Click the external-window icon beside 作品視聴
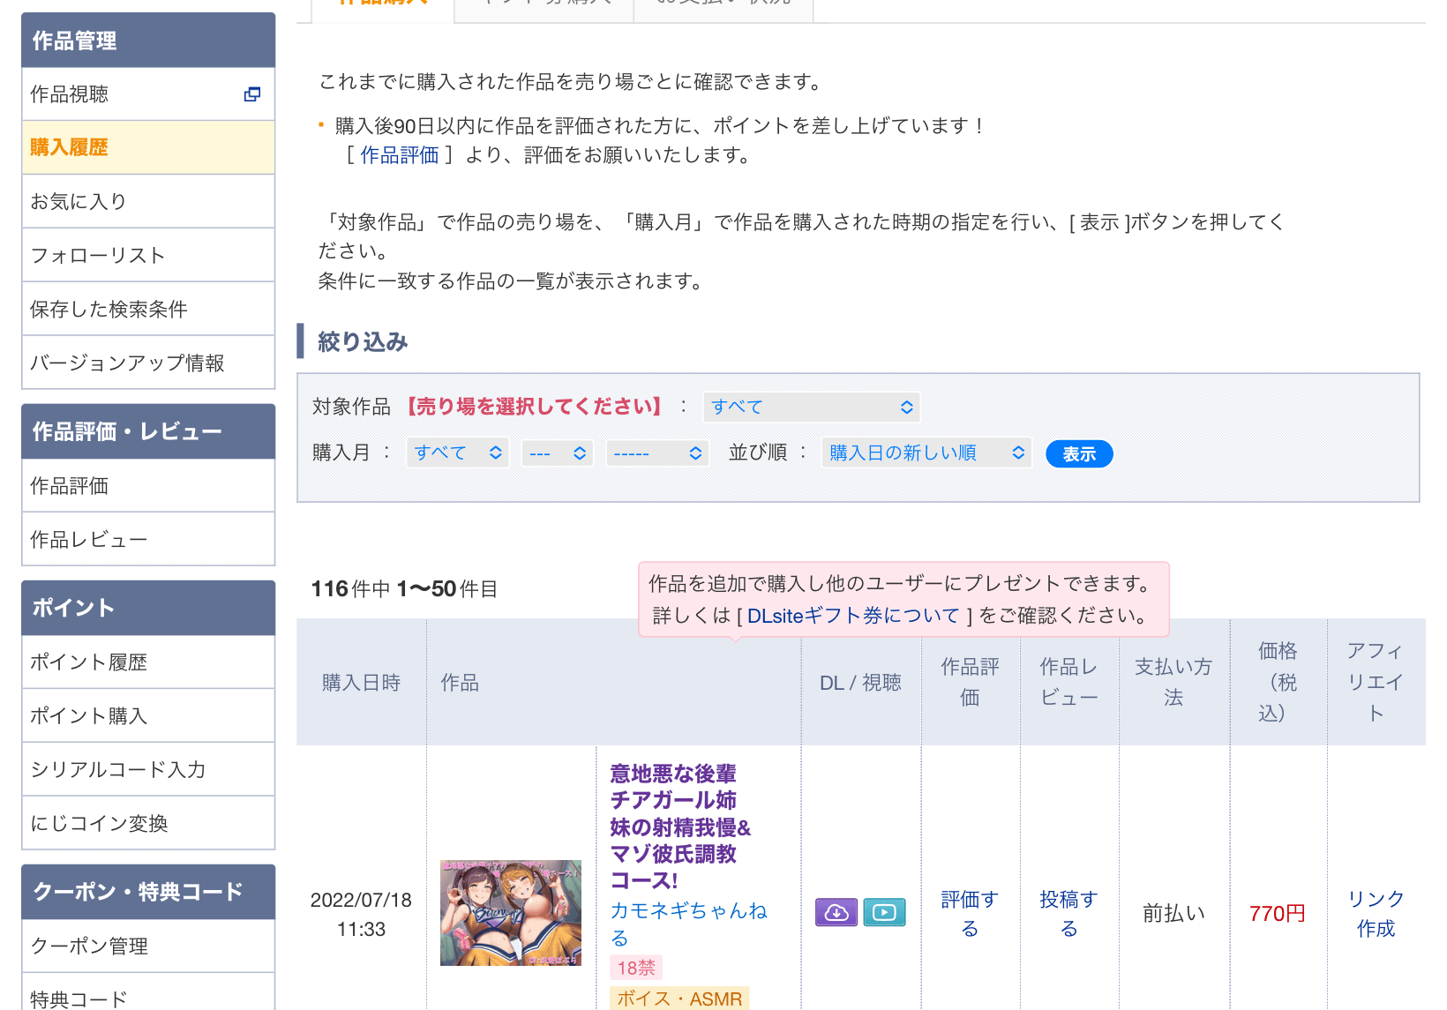The height and width of the screenshot is (1010, 1447). [x=253, y=94]
